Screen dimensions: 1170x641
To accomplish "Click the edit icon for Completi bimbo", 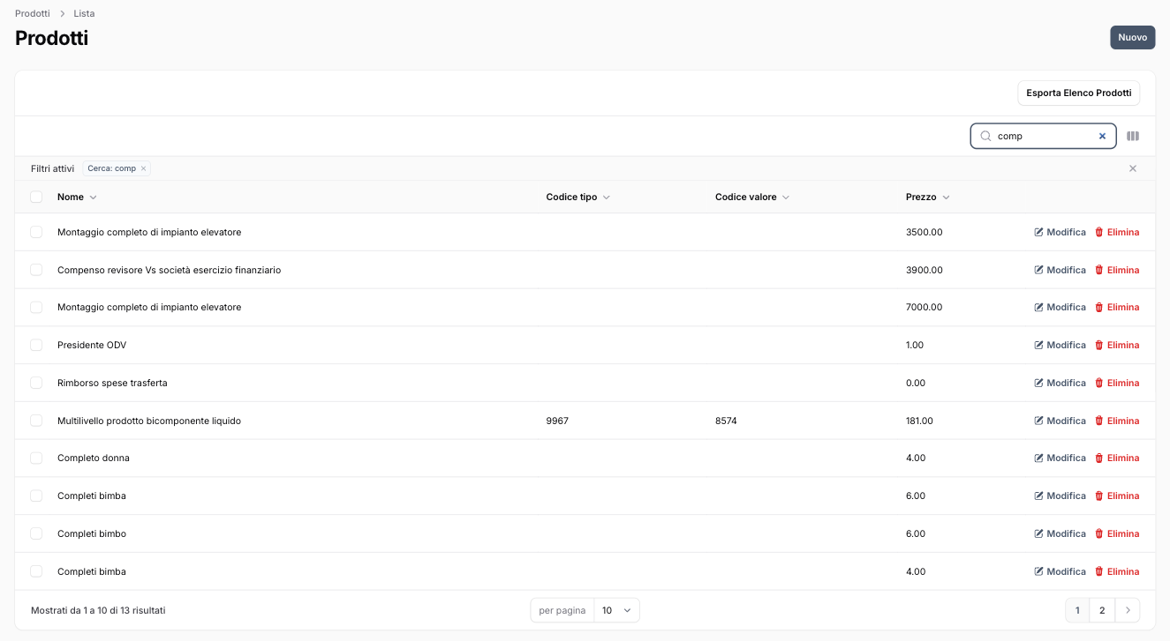I will point(1039,534).
